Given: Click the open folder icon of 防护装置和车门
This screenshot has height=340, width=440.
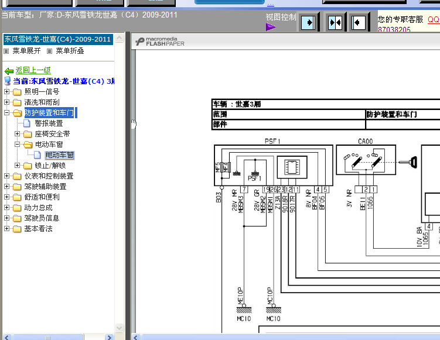Looking at the screenshot, I should pyautogui.click(x=18, y=113).
